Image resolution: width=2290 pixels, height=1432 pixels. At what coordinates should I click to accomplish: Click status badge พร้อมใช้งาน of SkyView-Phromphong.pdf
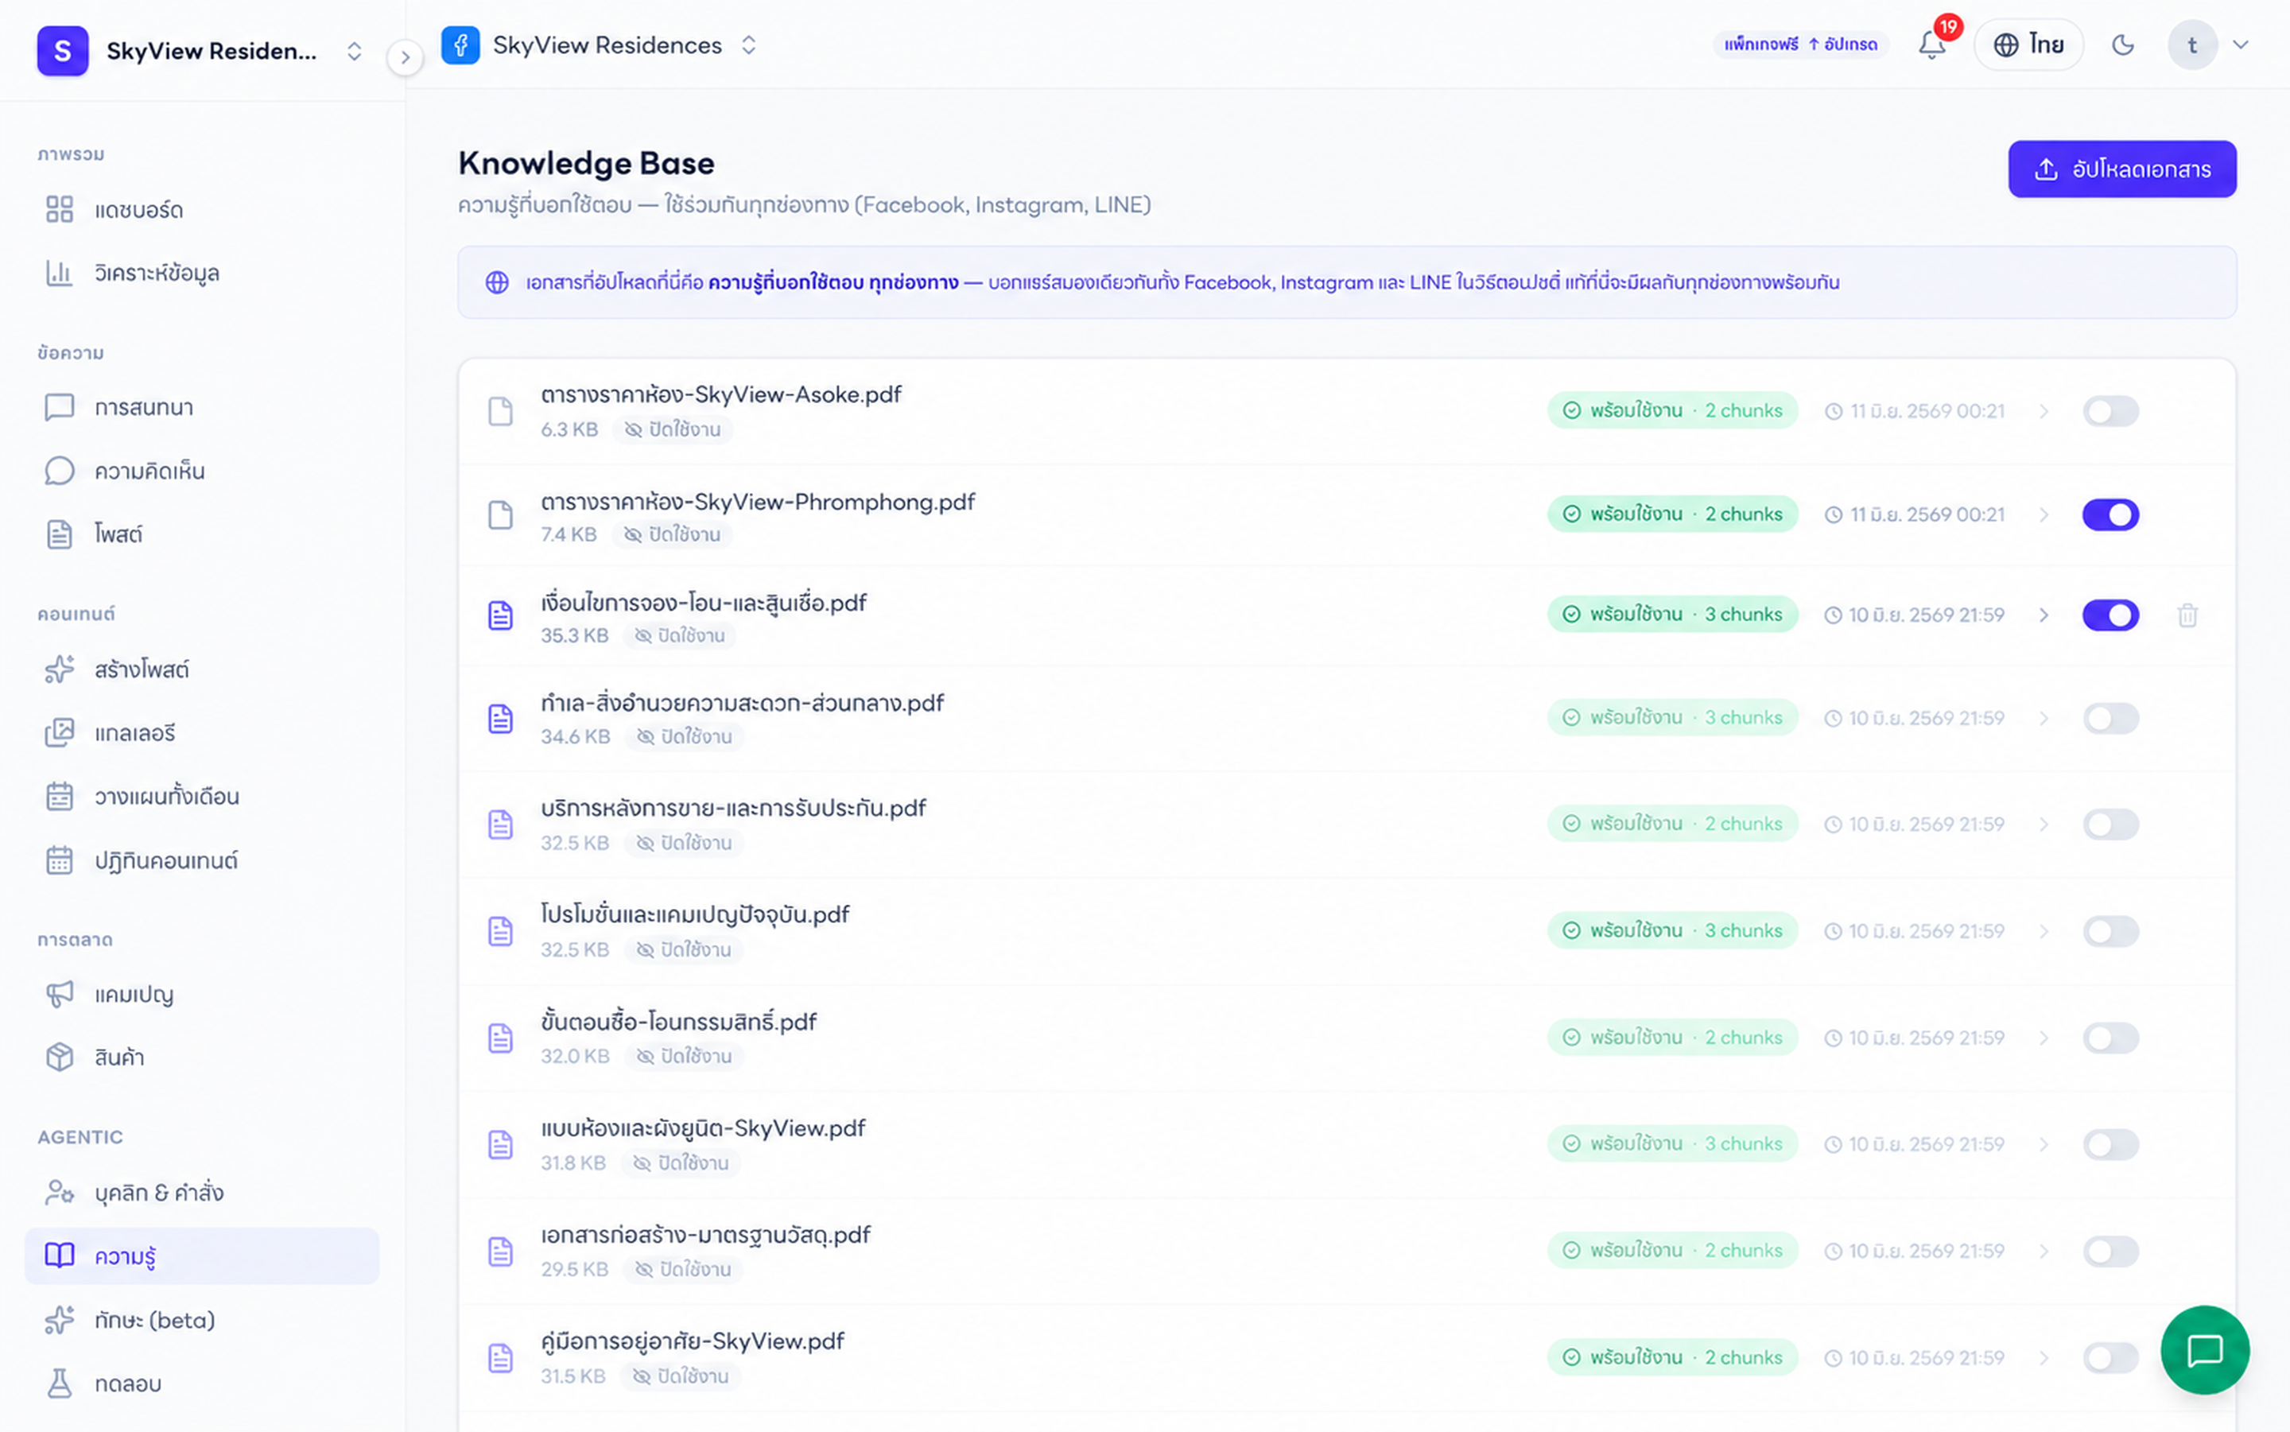click(1672, 514)
